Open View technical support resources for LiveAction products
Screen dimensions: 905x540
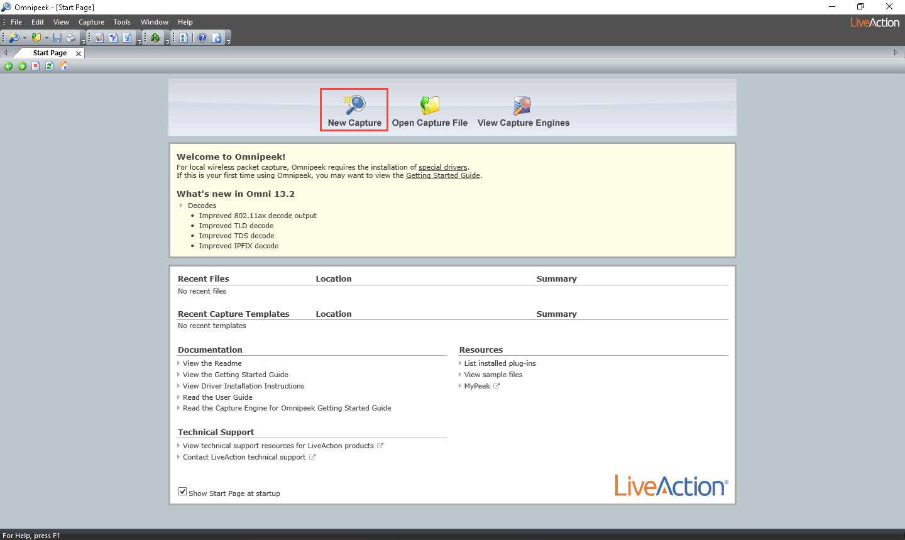point(283,446)
